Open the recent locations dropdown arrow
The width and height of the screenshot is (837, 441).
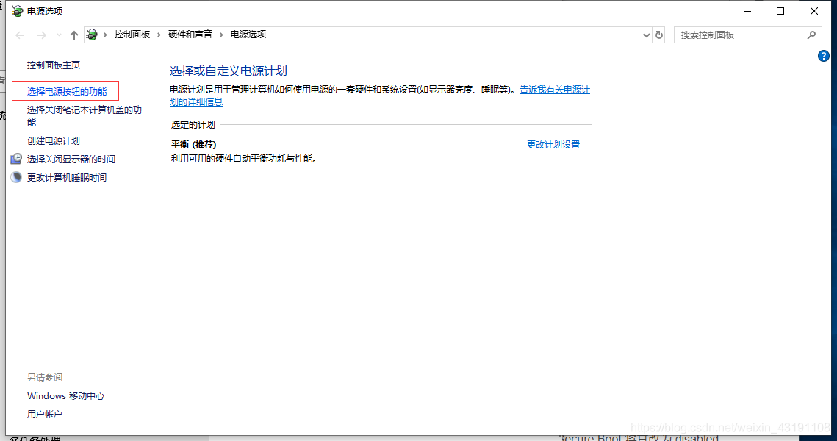(x=59, y=35)
